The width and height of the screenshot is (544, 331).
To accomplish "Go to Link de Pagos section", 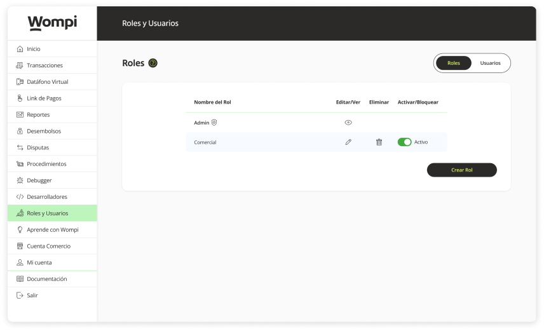I will point(44,98).
